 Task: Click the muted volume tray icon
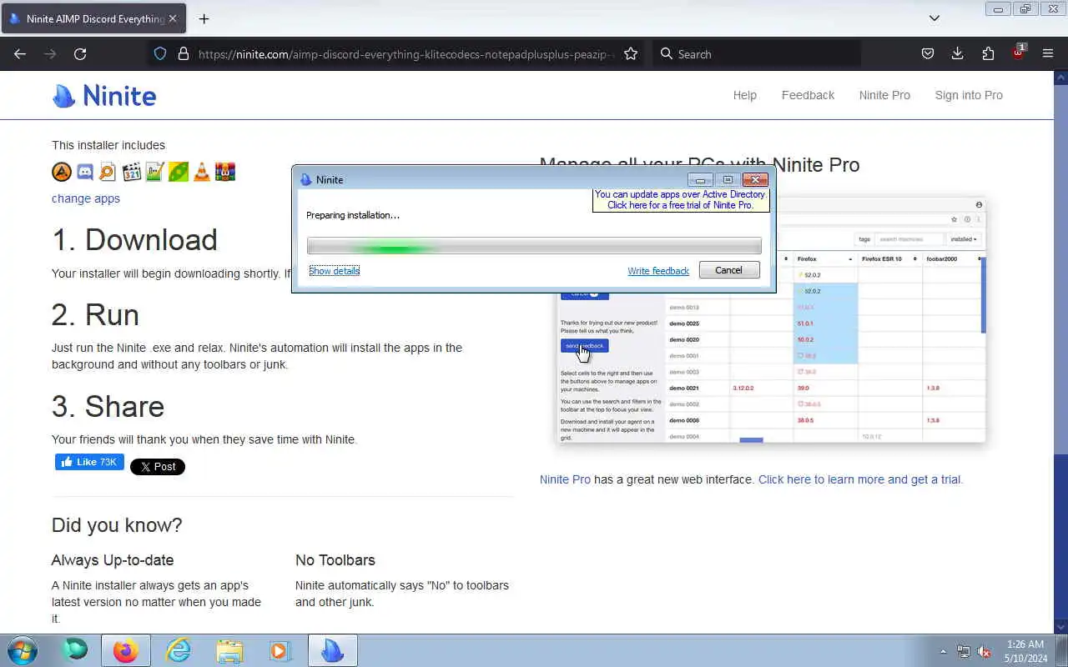pos(984,651)
